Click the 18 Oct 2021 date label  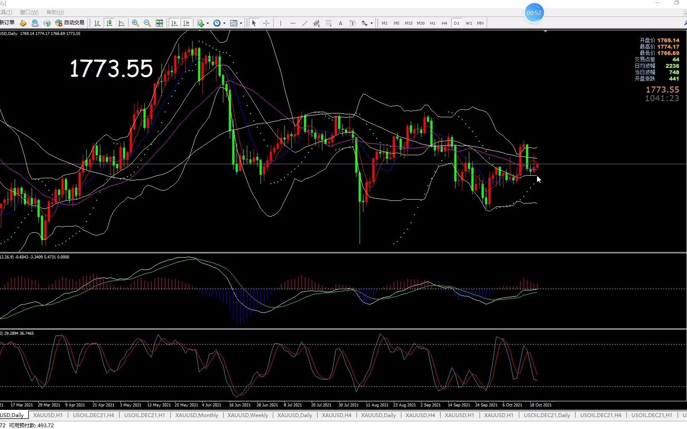pos(541,405)
